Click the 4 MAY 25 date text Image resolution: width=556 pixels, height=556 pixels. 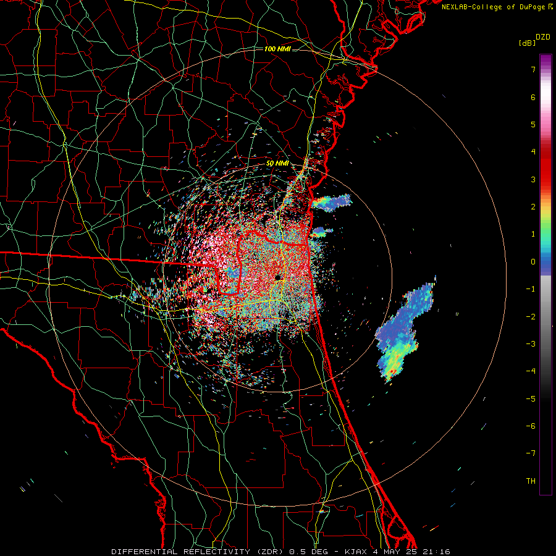[x=396, y=552]
